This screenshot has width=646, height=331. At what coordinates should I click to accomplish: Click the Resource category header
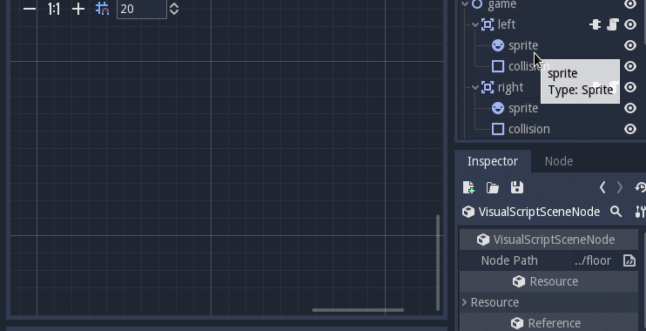[x=548, y=281]
